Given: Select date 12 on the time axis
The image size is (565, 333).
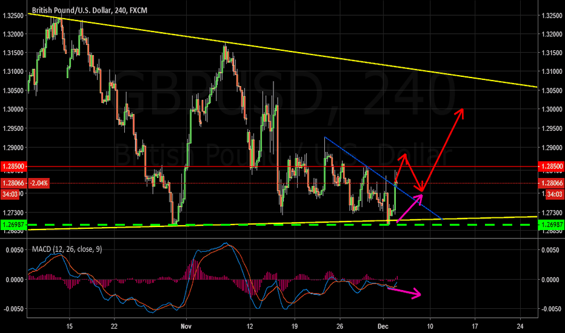Looking at the screenshot, I should point(250,326).
